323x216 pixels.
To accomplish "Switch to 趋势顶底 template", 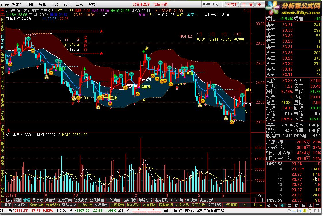I will pos(129,200).
